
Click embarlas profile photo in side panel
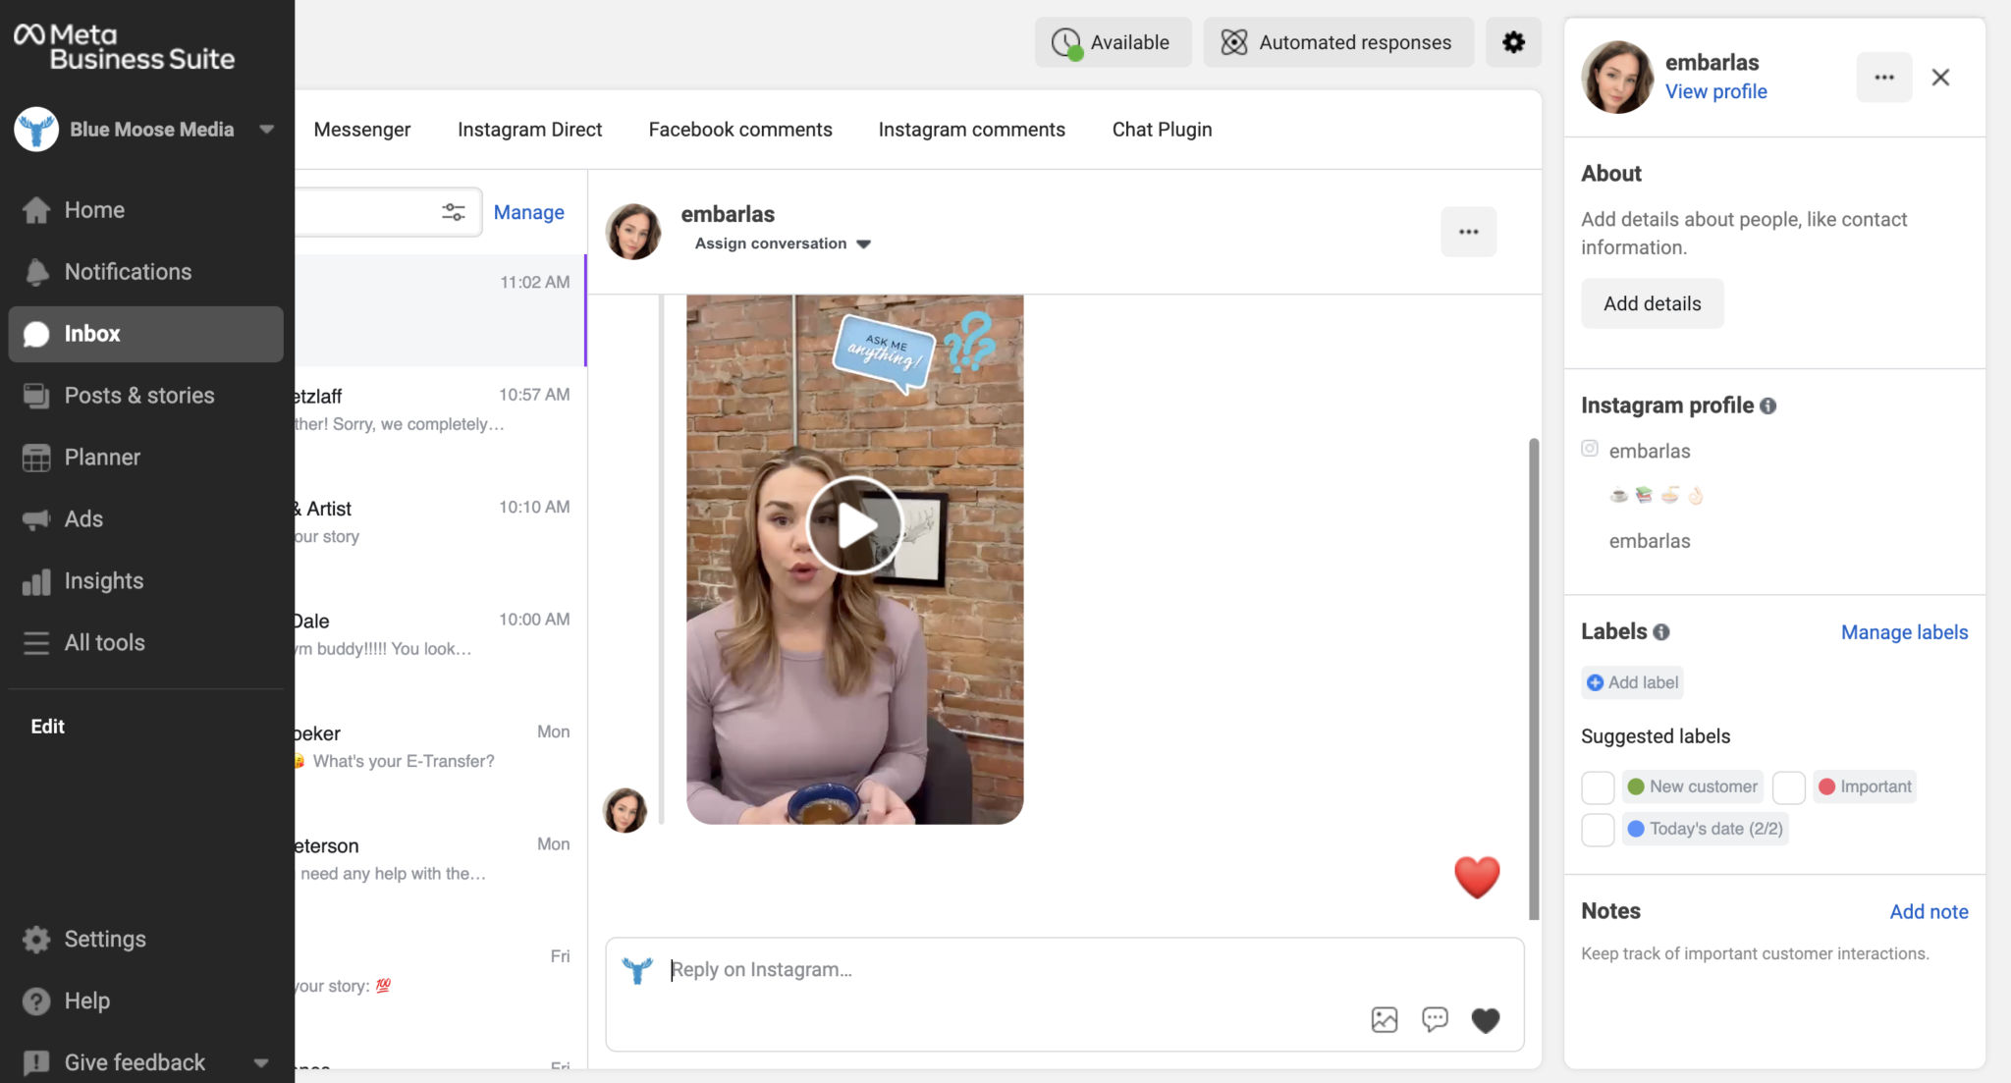pos(1617,77)
